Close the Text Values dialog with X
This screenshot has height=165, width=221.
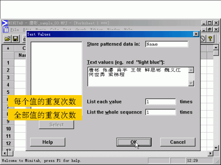tap(196, 34)
